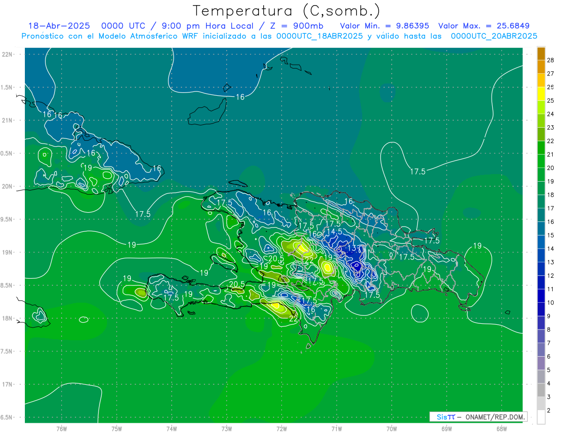
Task: Click the '19N' latitude label
Action: click(7, 252)
